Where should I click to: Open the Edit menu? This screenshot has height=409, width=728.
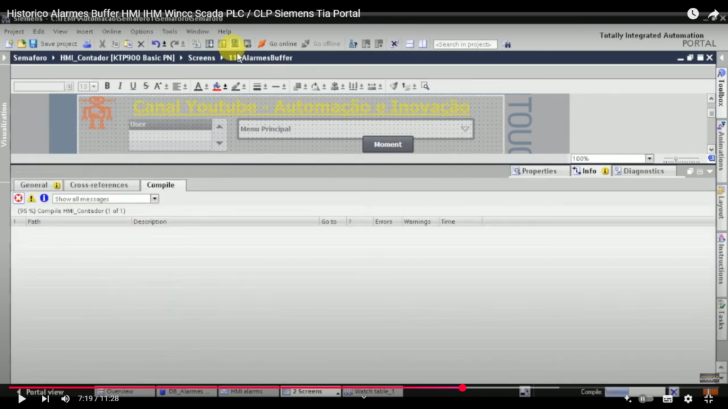38,31
